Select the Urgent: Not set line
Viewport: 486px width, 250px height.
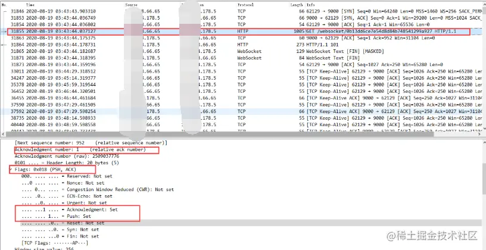64,203
